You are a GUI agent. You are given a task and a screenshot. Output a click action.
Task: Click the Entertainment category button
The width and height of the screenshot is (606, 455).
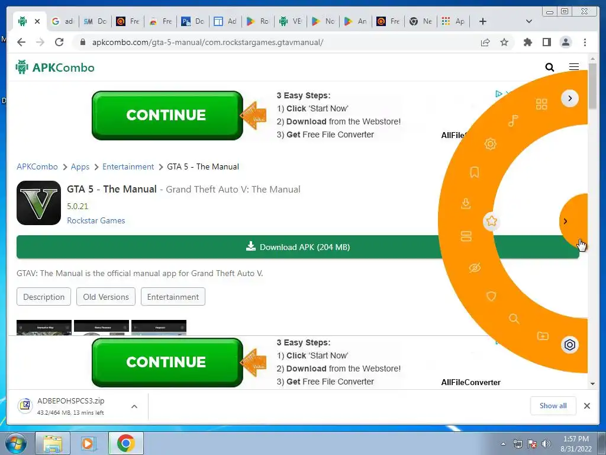click(173, 297)
